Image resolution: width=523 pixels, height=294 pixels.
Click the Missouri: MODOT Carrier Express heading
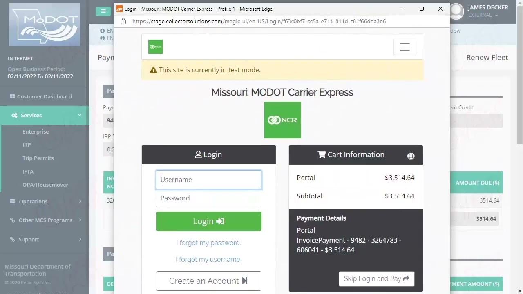click(282, 92)
